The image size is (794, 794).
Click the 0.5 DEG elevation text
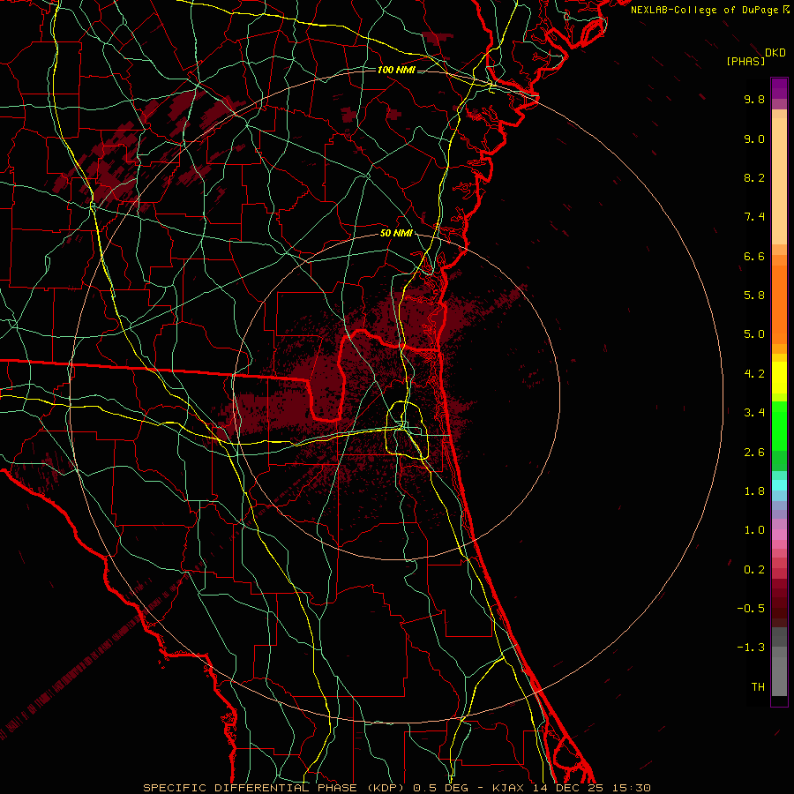[x=439, y=788]
